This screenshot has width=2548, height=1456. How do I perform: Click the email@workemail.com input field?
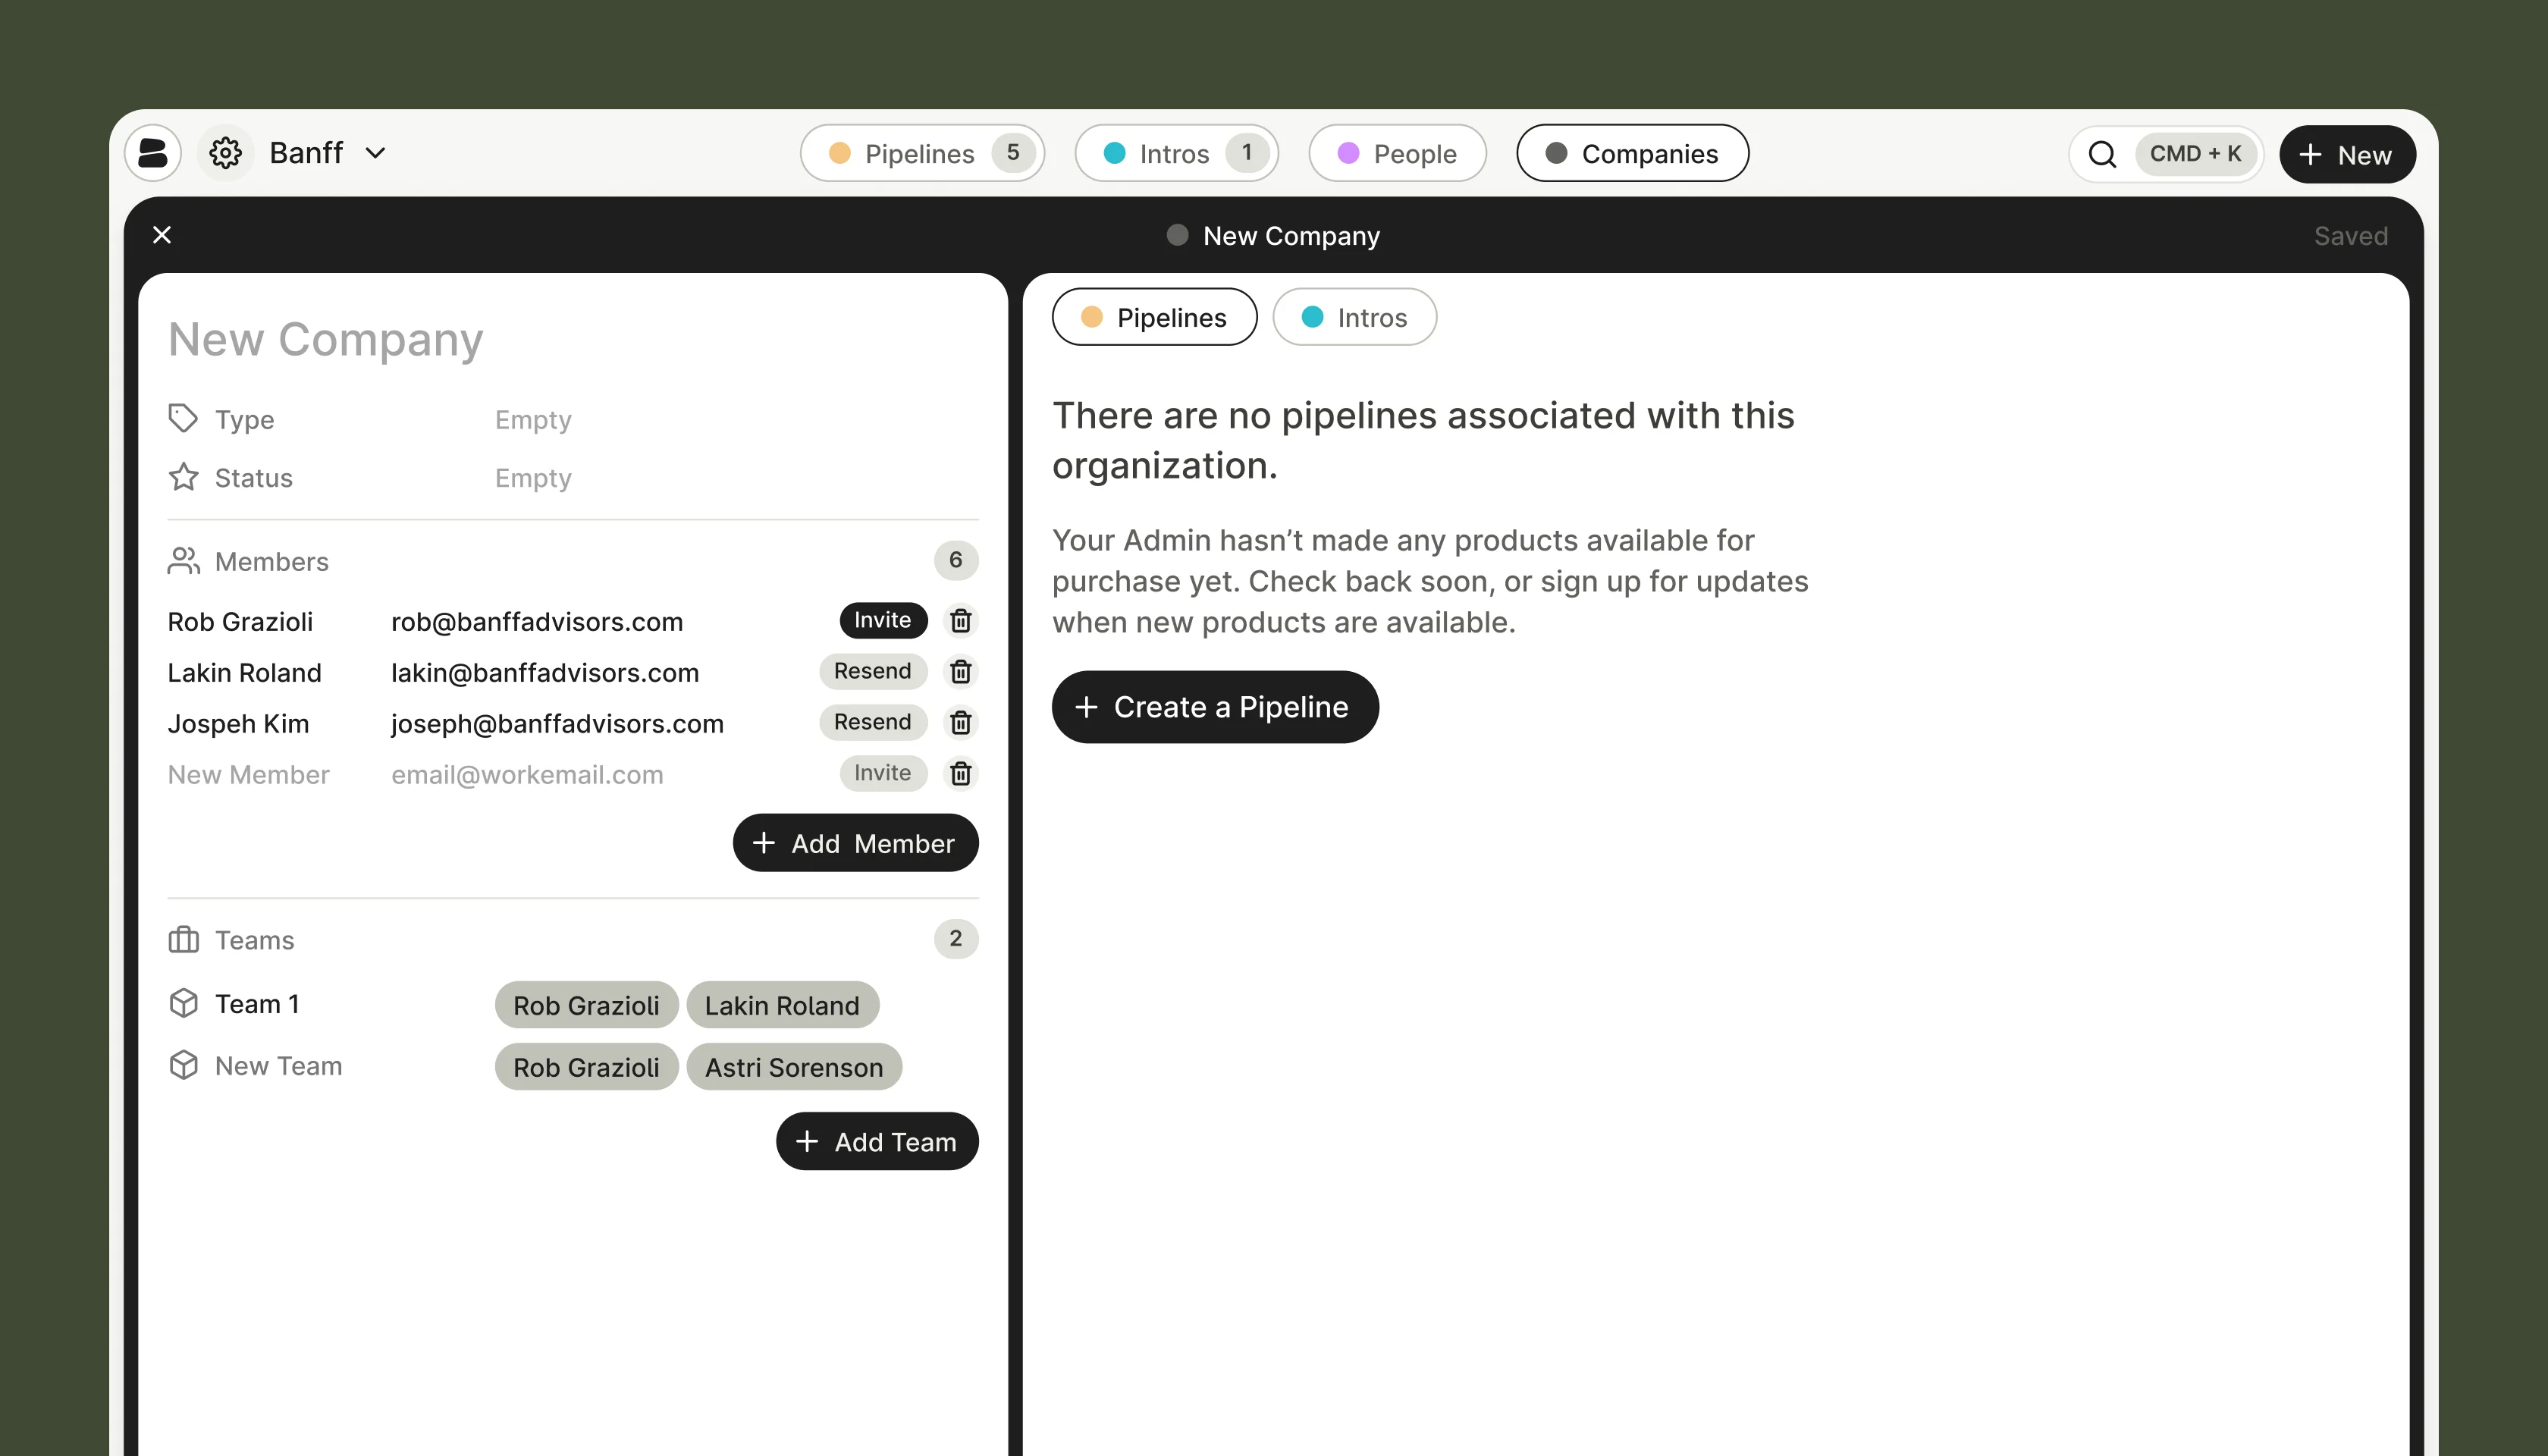(527, 775)
